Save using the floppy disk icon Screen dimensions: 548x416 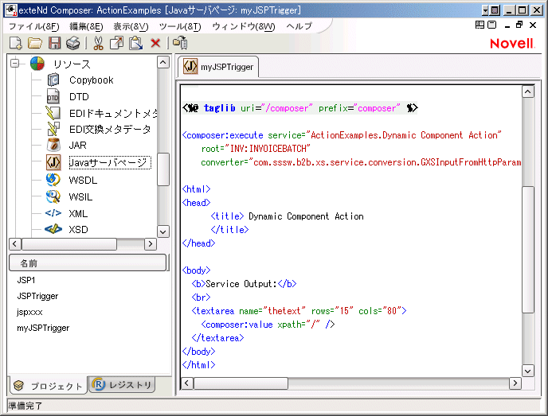(x=55, y=43)
